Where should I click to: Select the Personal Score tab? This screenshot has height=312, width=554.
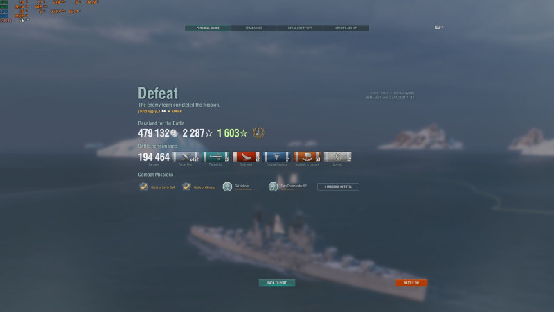208,28
